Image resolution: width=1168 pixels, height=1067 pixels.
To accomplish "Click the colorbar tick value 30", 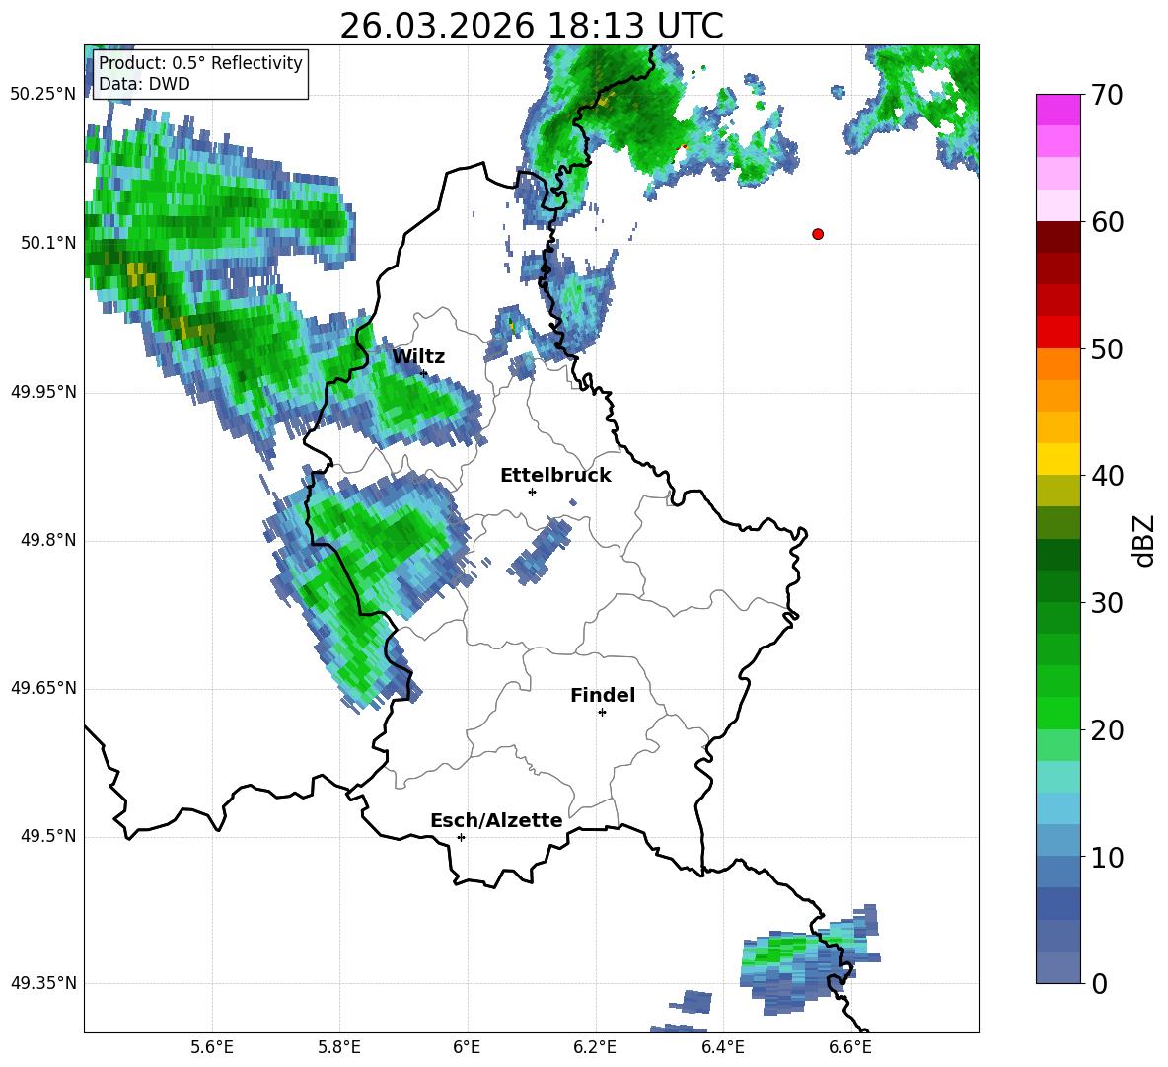I will tap(1107, 603).
